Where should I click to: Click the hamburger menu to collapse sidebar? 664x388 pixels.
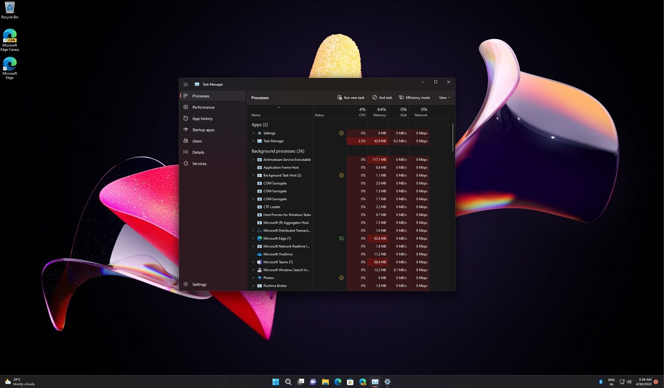[186, 84]
